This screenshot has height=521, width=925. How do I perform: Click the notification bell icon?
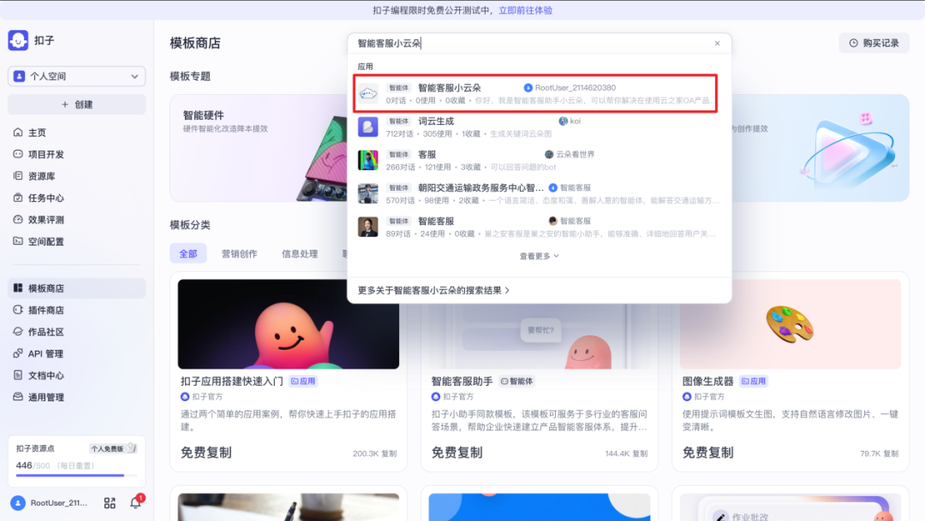(135, 503)
